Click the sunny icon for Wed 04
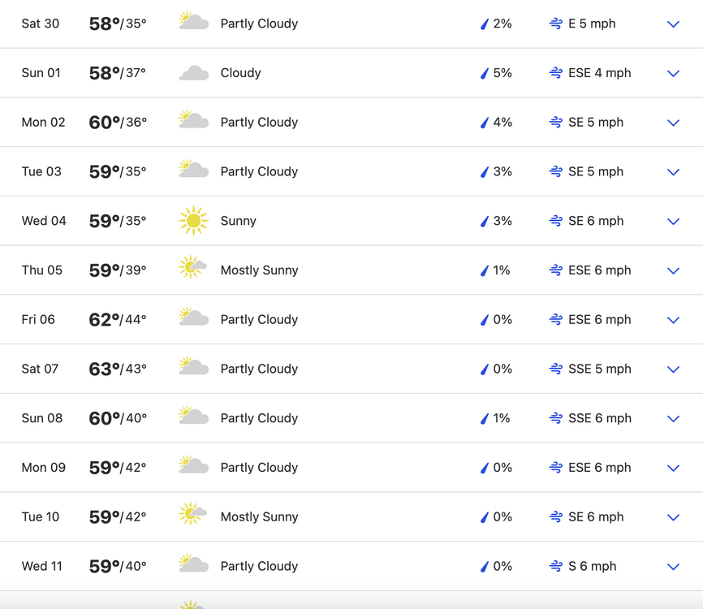 coord(194,221)
